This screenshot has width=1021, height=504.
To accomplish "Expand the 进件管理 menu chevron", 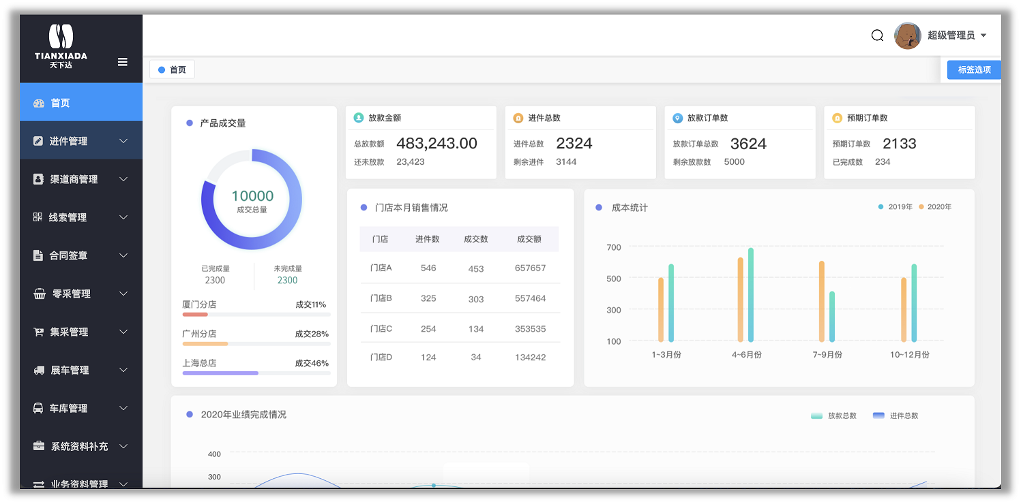I will tap(123, 141).
